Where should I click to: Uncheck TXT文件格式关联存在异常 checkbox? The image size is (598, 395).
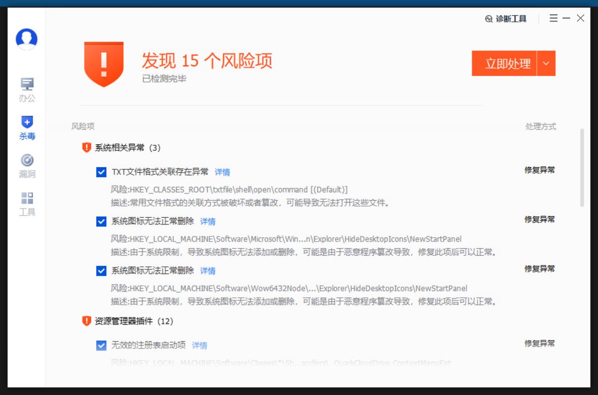[101, 172]
